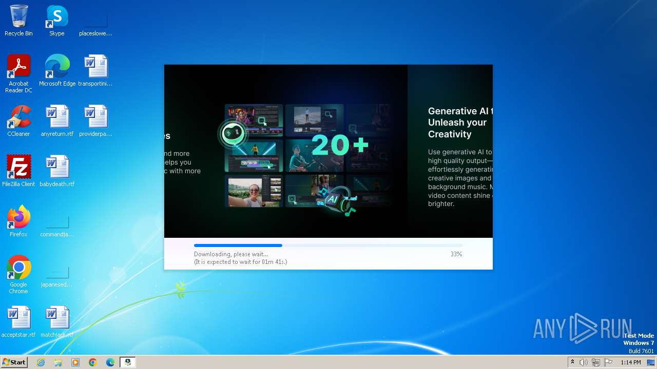Open Edge from the taskbar

click(x=110, y=362)
